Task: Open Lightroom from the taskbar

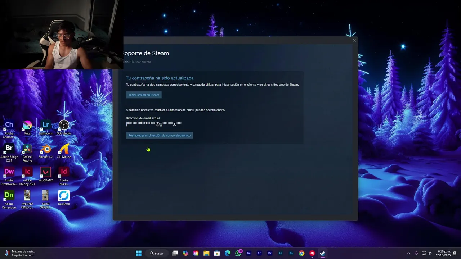Action: [x=280, y=253]
